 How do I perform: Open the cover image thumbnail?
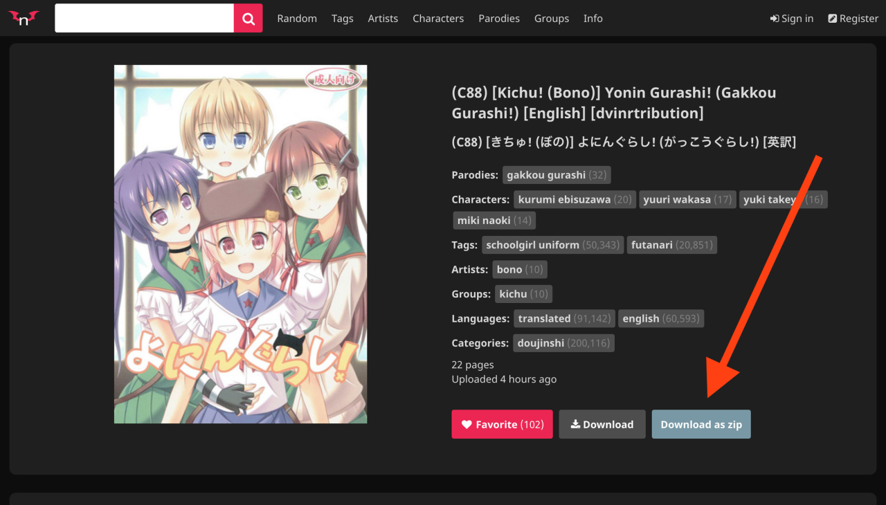(241, 244)
